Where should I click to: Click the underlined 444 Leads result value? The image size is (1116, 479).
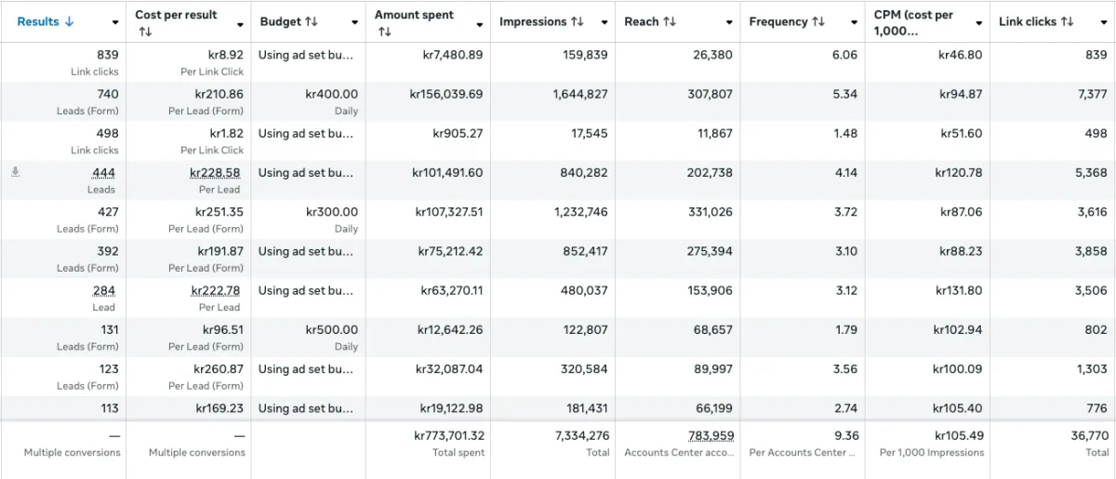tap(104, 173)
